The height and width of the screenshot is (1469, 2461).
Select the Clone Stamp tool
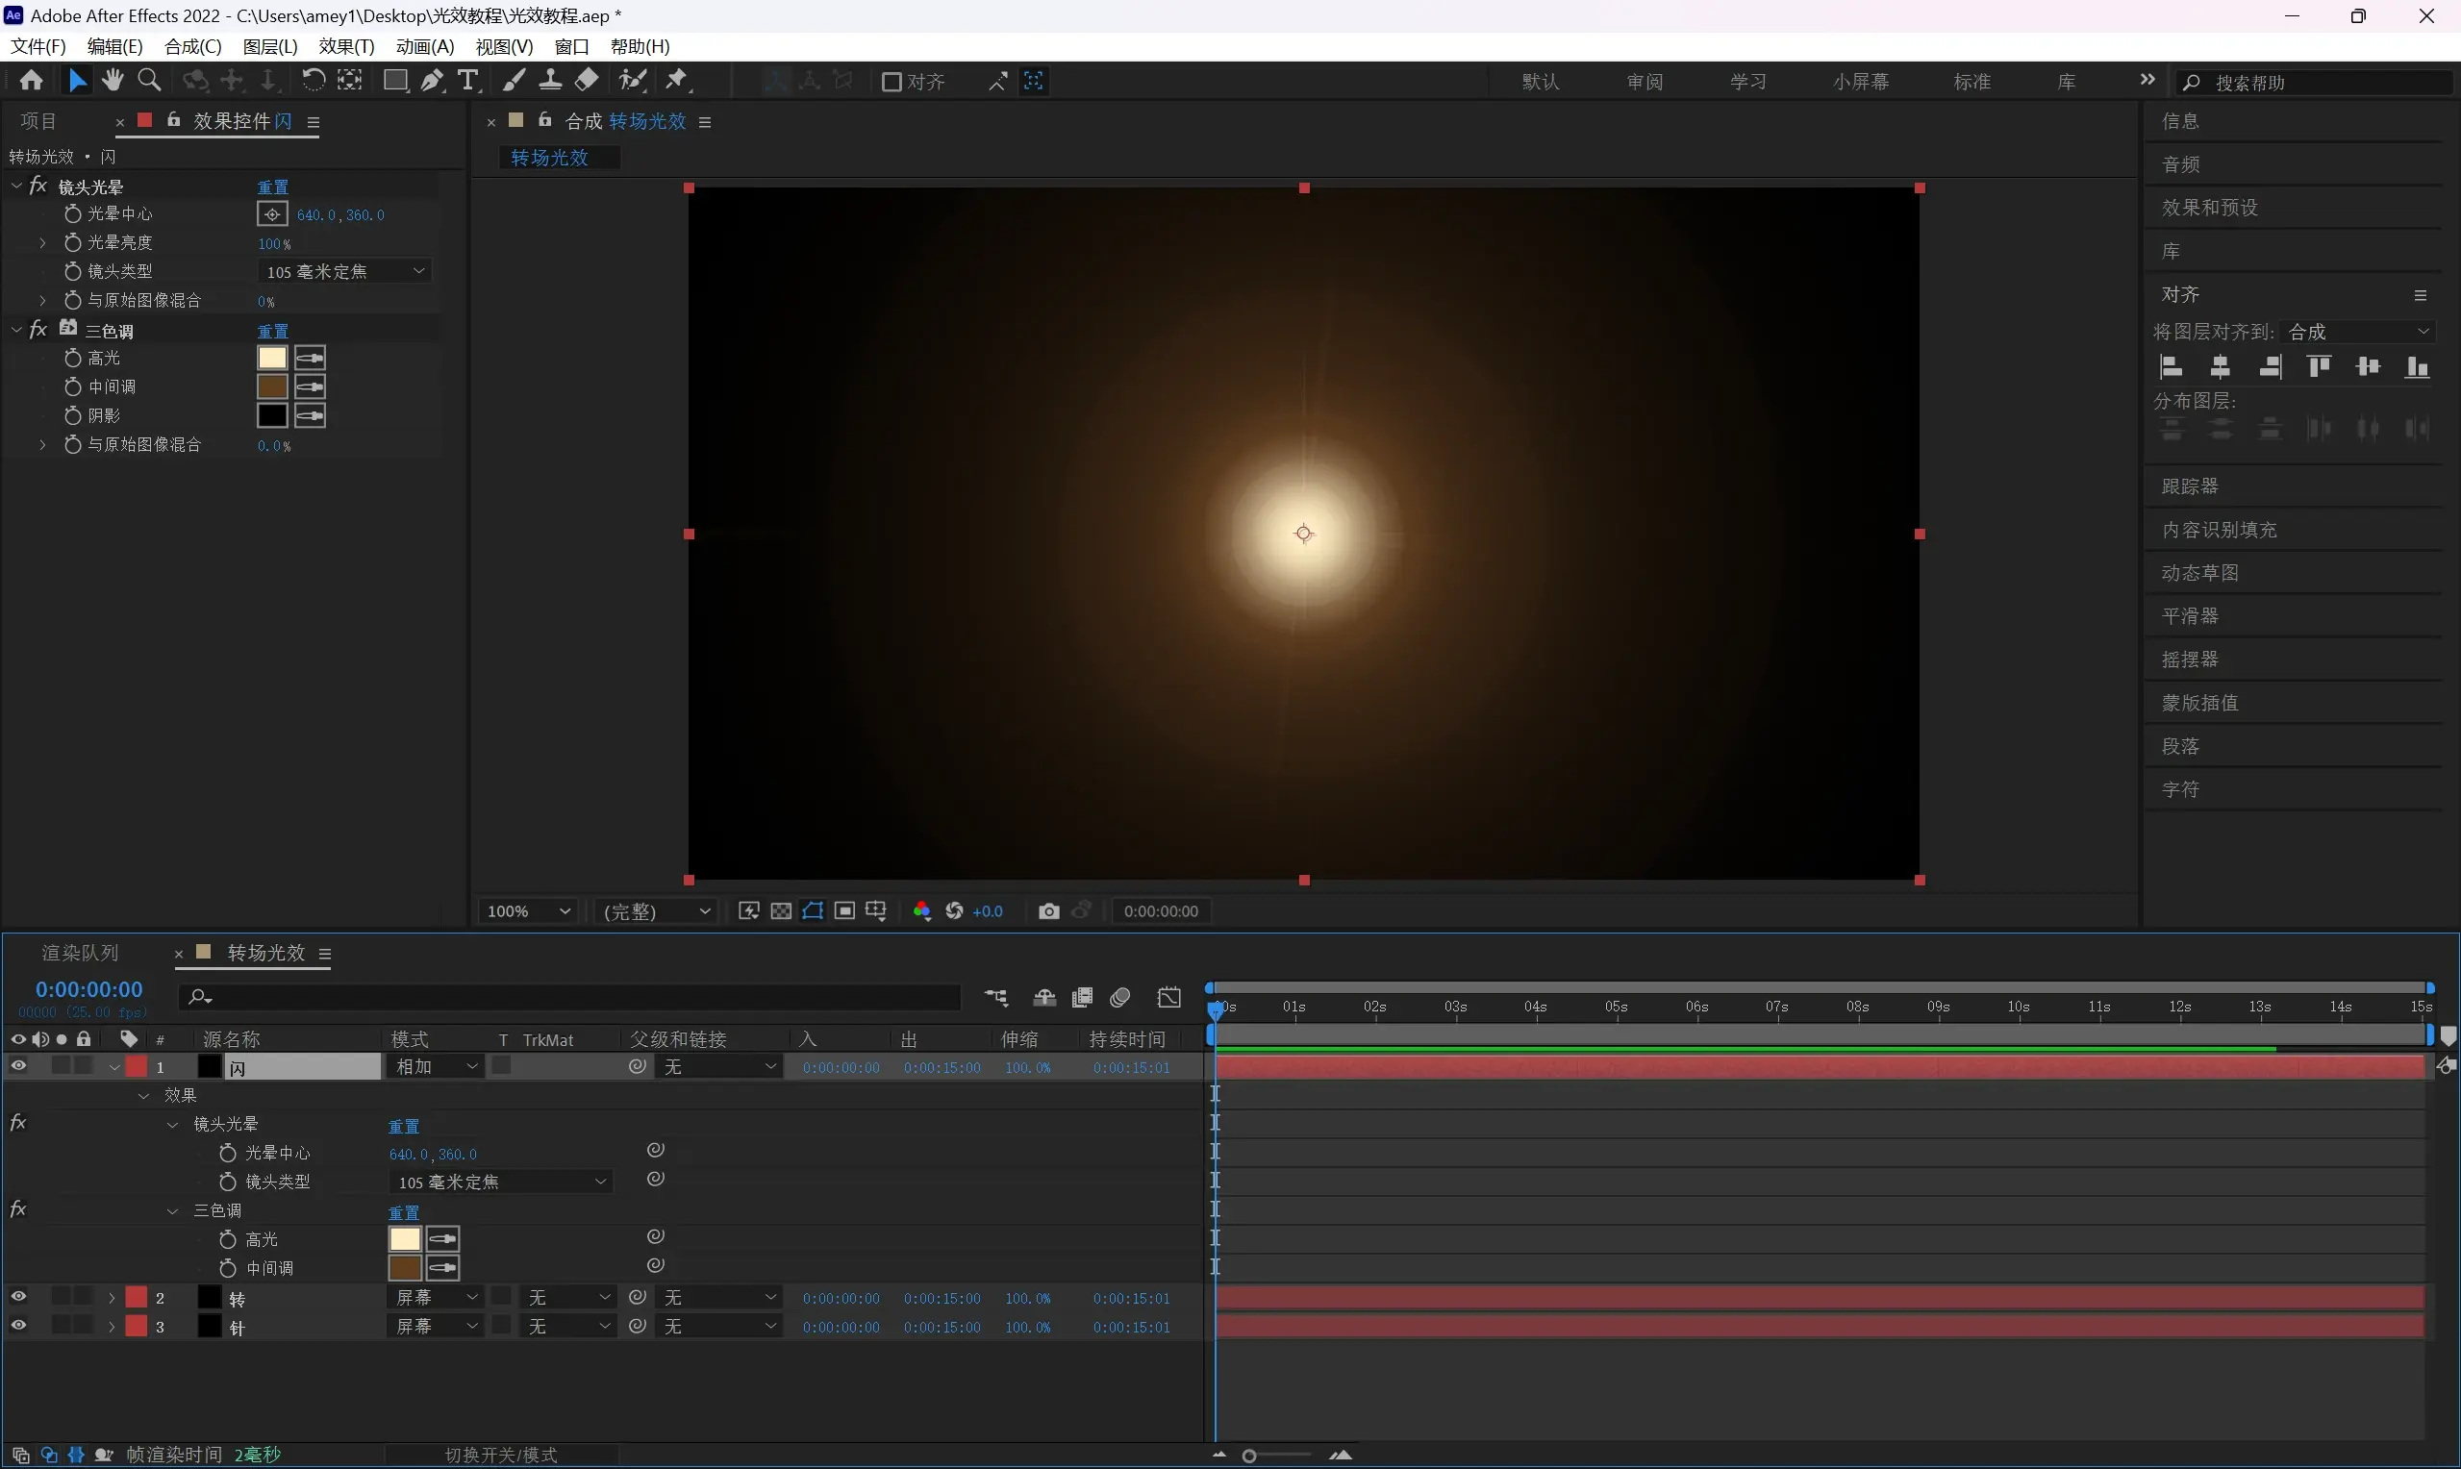tap(550, 81)
